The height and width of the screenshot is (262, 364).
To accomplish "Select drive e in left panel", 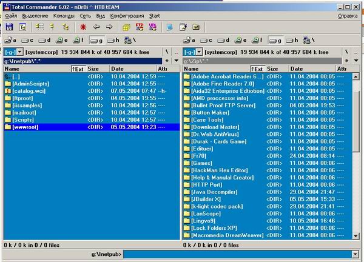I will (x=62, y=41).
